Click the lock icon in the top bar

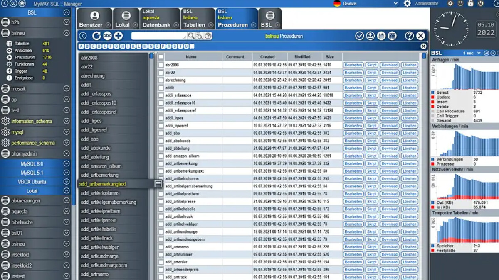[471, 3]
